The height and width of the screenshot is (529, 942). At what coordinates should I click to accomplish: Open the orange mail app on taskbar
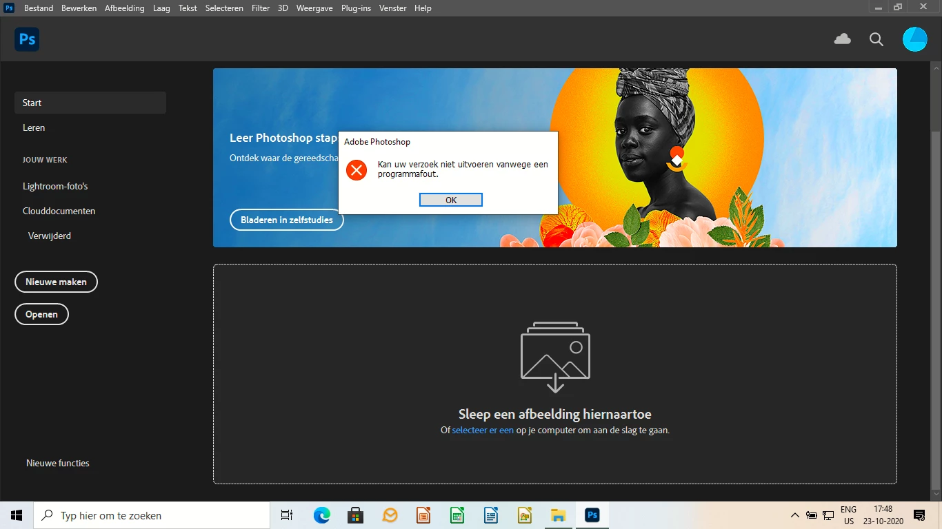[x=390, y=515]
